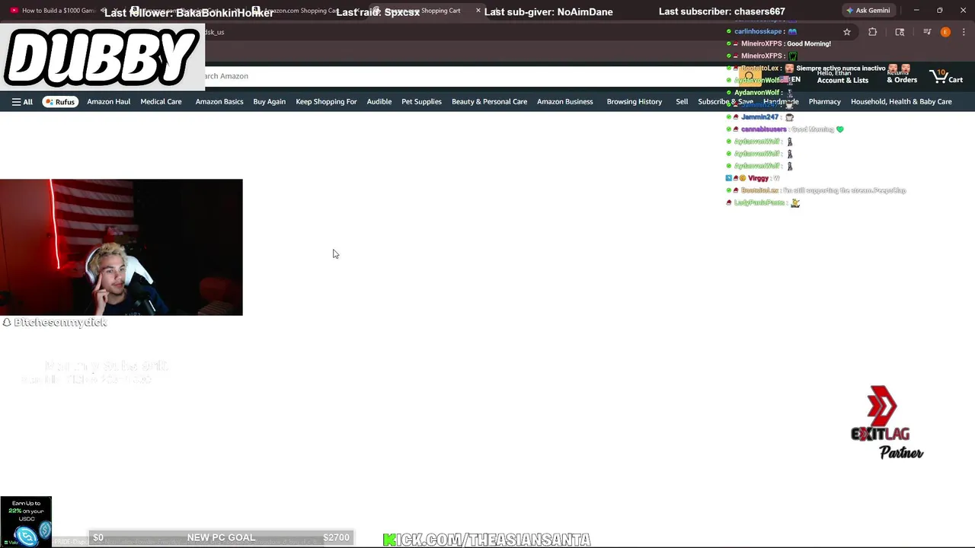Open the media controls music-note icon
The width and height of the screenshot is (975, 548).
tap(927, 32)
